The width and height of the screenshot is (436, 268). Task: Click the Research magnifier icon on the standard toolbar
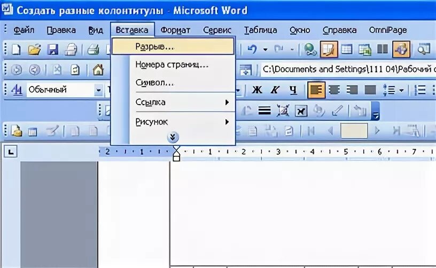tap(424, 50)
